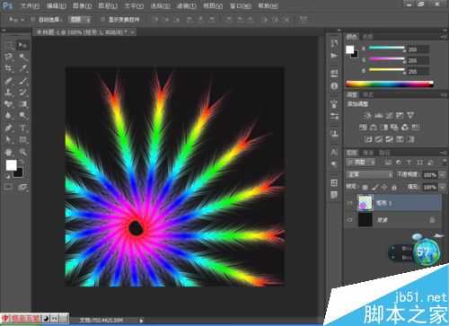Open the Opacity slider arrow
This screenshot has height=326, width=449.
[x=443, y=175]
